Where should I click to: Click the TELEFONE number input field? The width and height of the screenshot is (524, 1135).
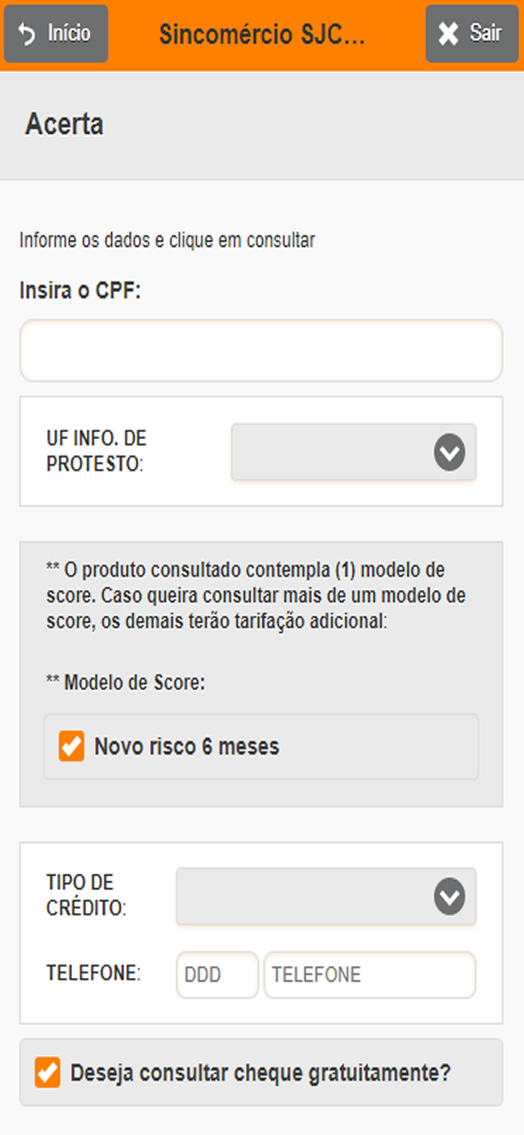[370, 974]
